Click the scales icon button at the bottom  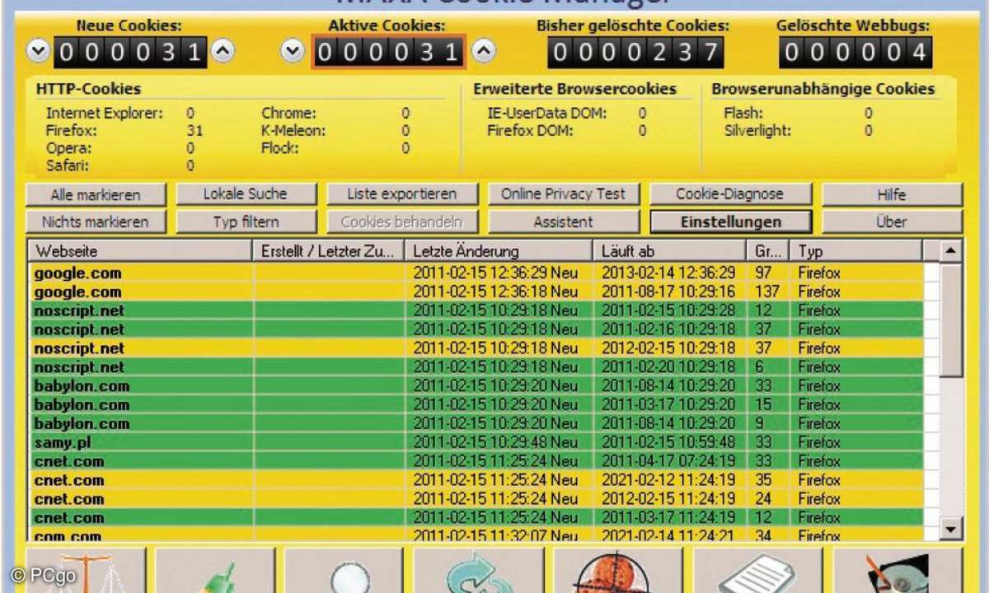tap(85, 571)
